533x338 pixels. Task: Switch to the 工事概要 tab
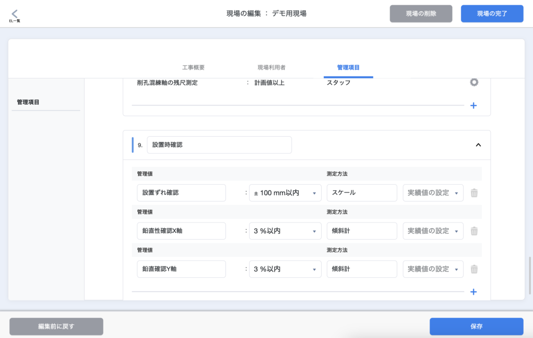click(x=193, y=68)
